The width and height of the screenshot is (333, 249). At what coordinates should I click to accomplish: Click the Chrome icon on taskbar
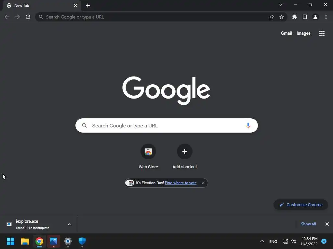pyautogui.click(x=39, y=241)
